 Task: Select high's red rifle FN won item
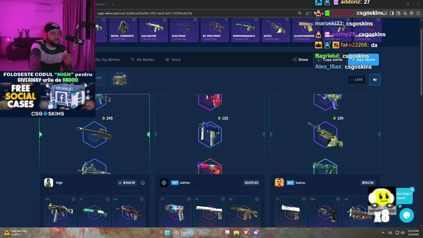(x=129, y=211)
